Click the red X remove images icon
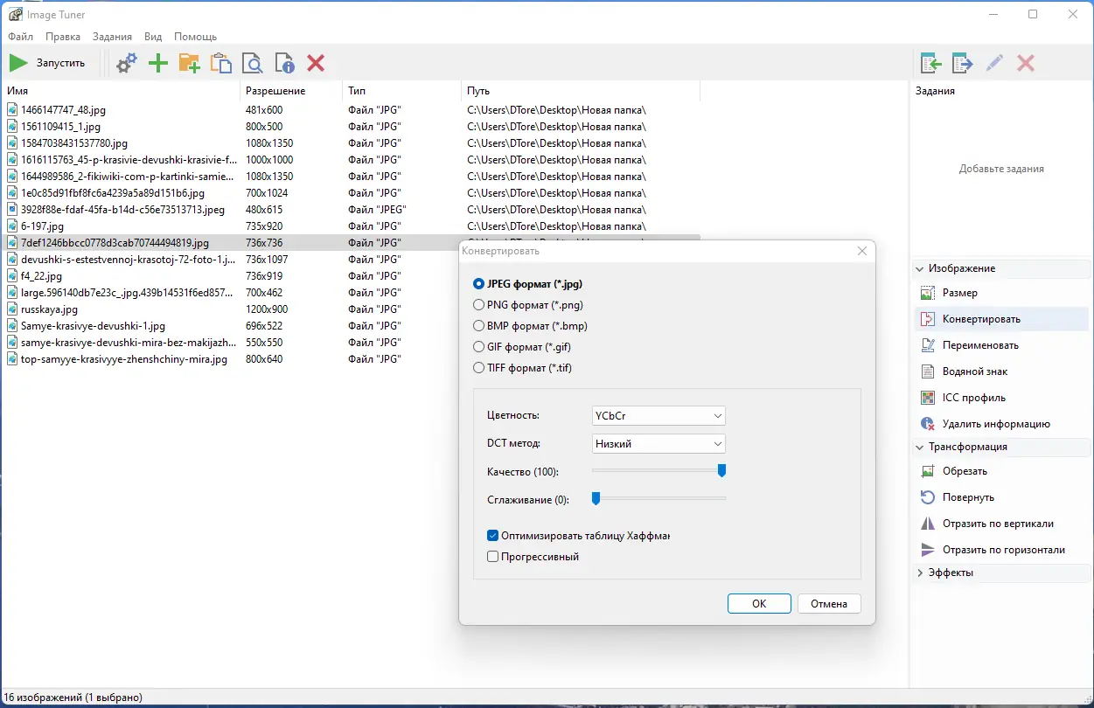1094x708 pixels. click(x=316, y=63)
